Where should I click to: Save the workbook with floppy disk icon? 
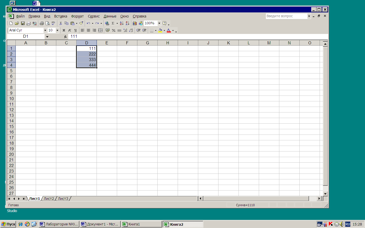[23, 23]
